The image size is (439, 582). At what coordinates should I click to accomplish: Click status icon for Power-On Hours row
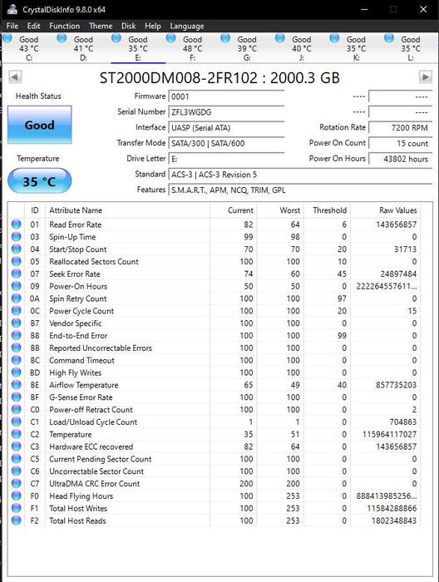click(16, 286)
